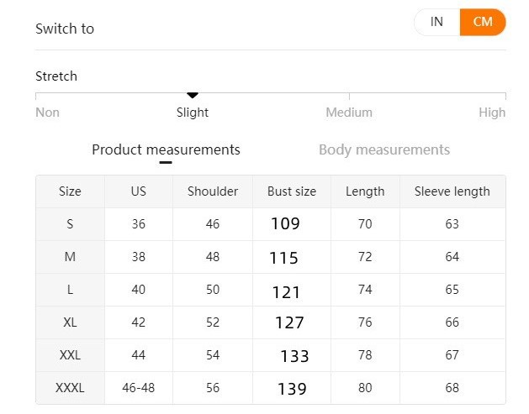Open the Product measurements tab
The height and width of the screenshot is (414, 529).
(166, 150)
